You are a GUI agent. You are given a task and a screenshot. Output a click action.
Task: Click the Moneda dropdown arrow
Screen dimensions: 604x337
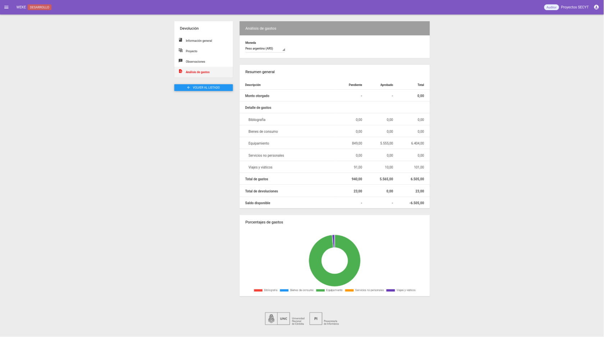[284, 49]
